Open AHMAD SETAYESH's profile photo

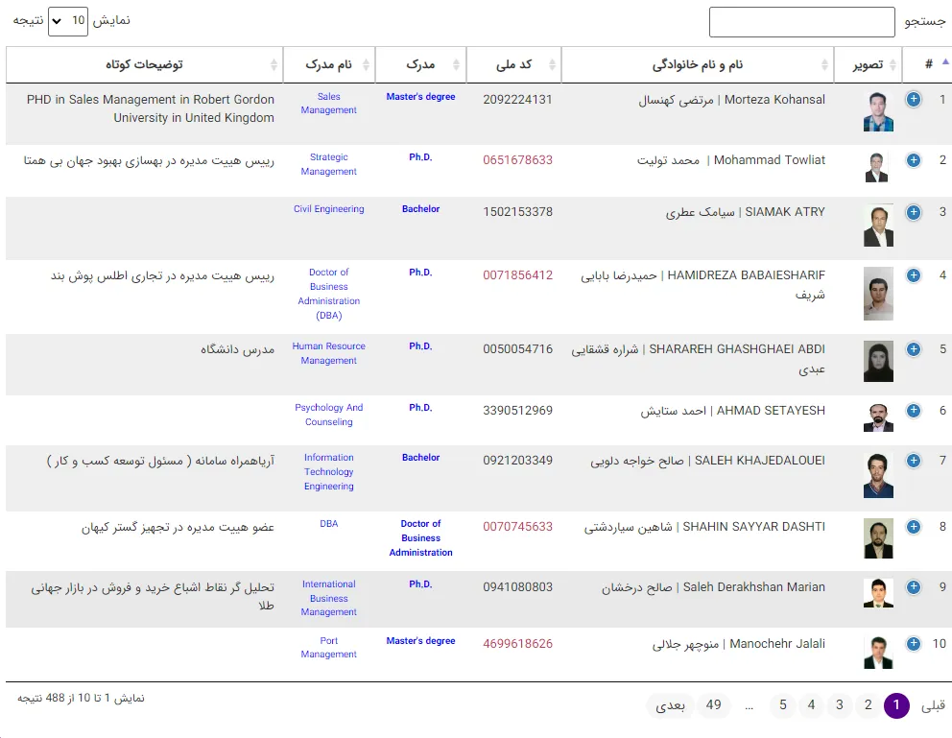pyautogui.click(x=878, y=417)
